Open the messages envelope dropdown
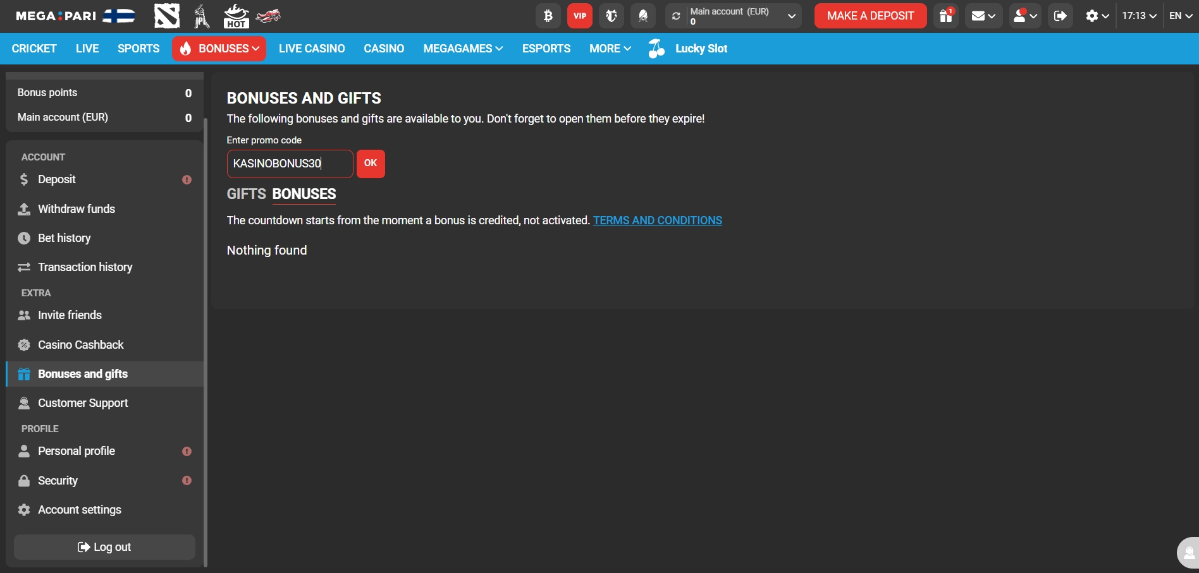The height and width of the screenshot is (573, 1199). (x=983, y=16)
